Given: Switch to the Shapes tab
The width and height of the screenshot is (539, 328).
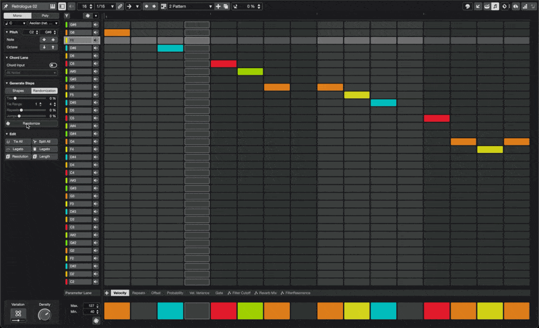Looking at the screenshot, I should 18,90.
